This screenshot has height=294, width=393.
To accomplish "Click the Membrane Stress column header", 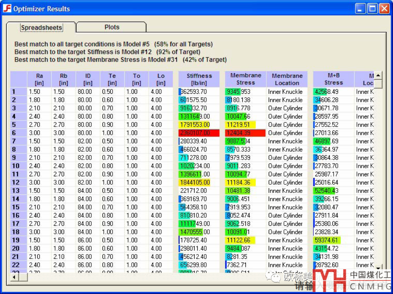I will (245, 79).
